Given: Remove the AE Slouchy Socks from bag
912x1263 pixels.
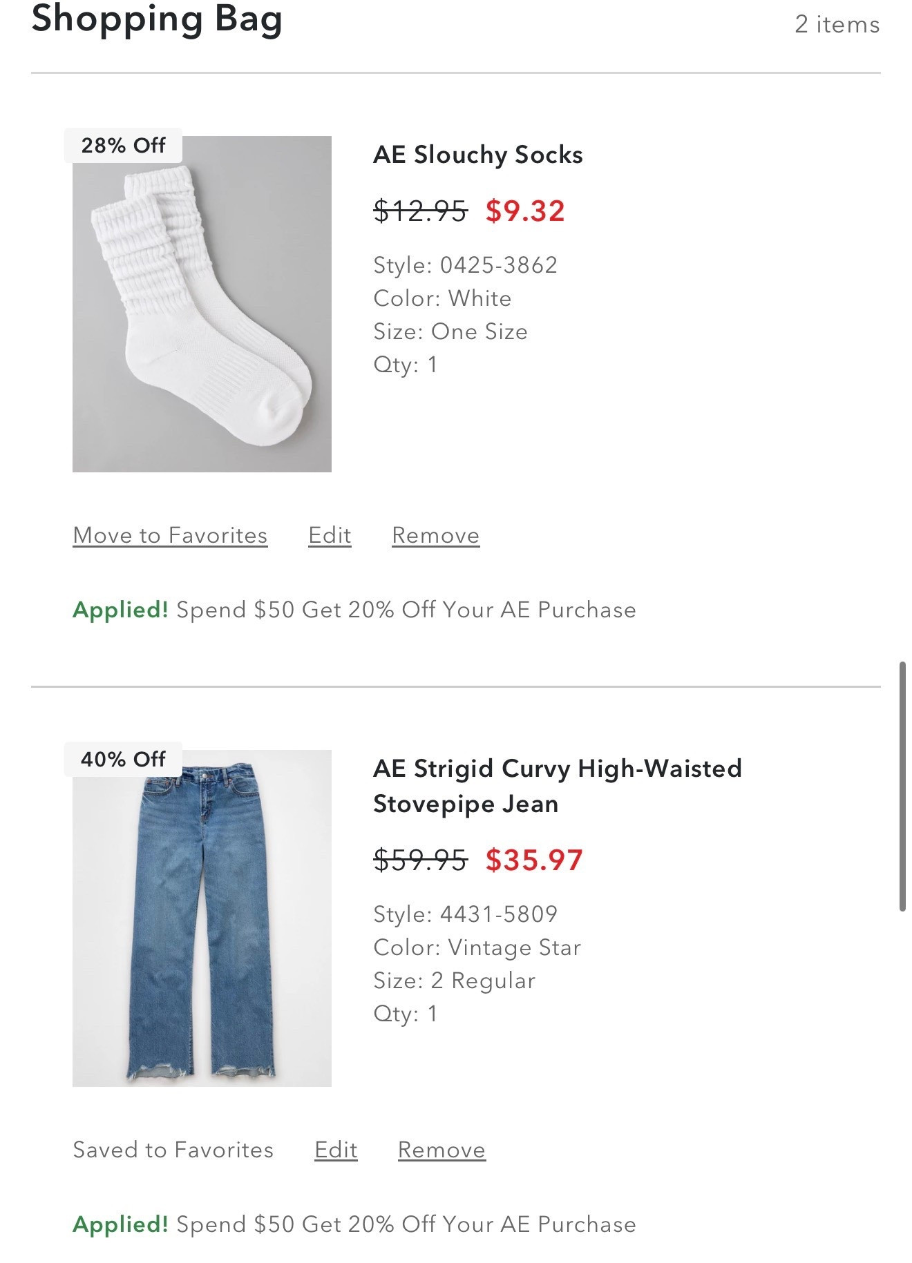Looking at the screenshot, I should pyautogui.click(x=435, y=534).
